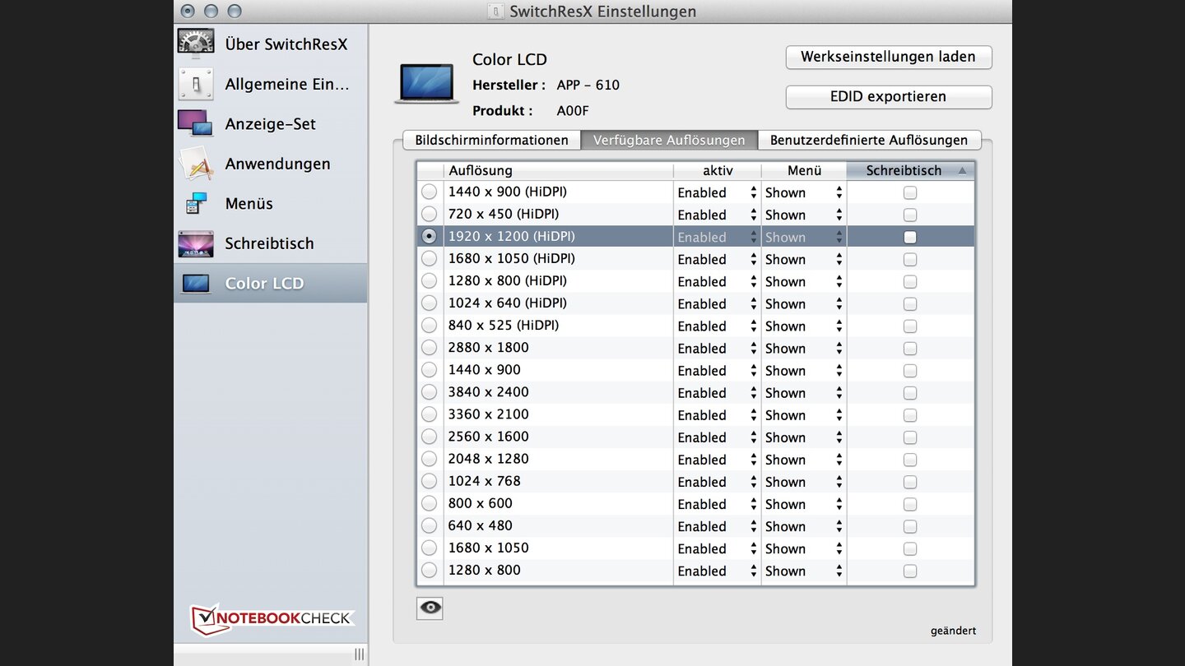Click EDID exportieren button
The width and height of the screenshot is (1185, 666).
889,96
